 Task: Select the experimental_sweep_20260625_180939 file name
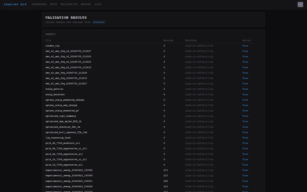(x=69, y=176)
